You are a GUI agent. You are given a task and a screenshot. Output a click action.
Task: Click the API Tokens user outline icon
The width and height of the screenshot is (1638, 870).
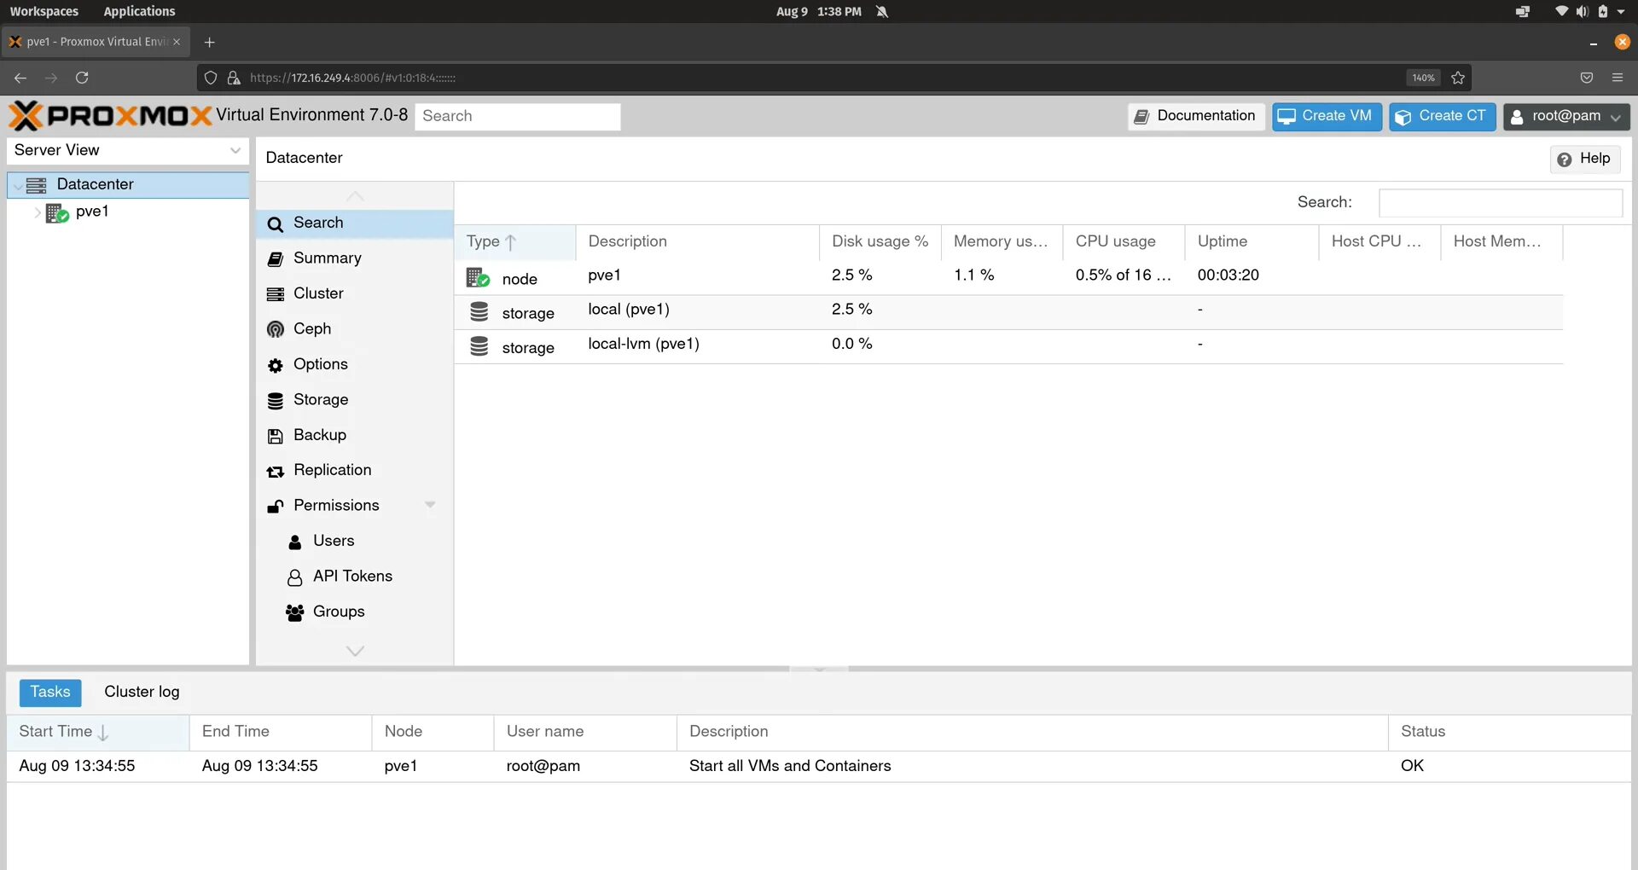295,577
